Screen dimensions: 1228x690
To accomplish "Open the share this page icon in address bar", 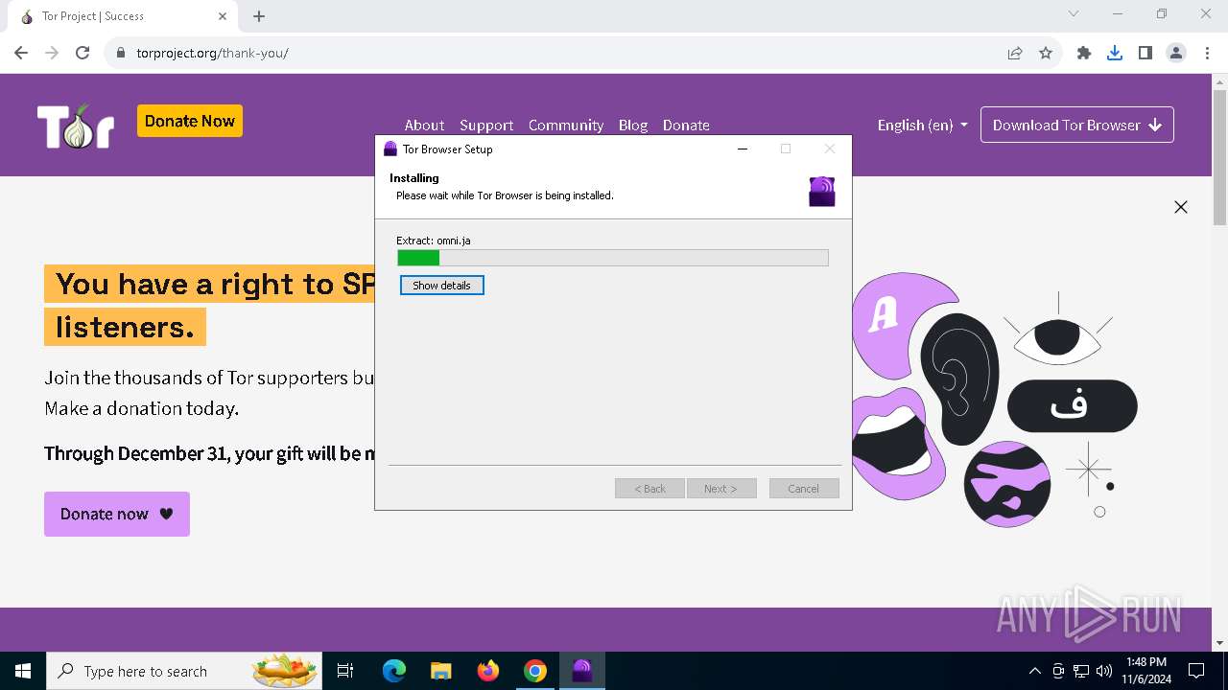I will tap(1015, 53).
